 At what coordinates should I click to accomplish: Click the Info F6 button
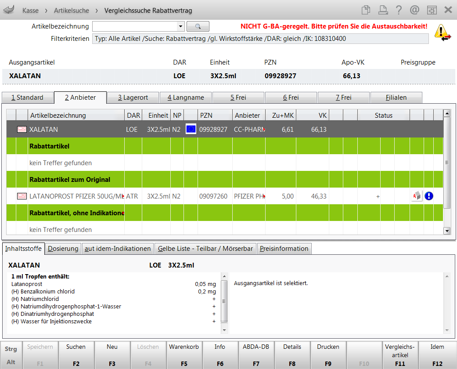[220, 355]
